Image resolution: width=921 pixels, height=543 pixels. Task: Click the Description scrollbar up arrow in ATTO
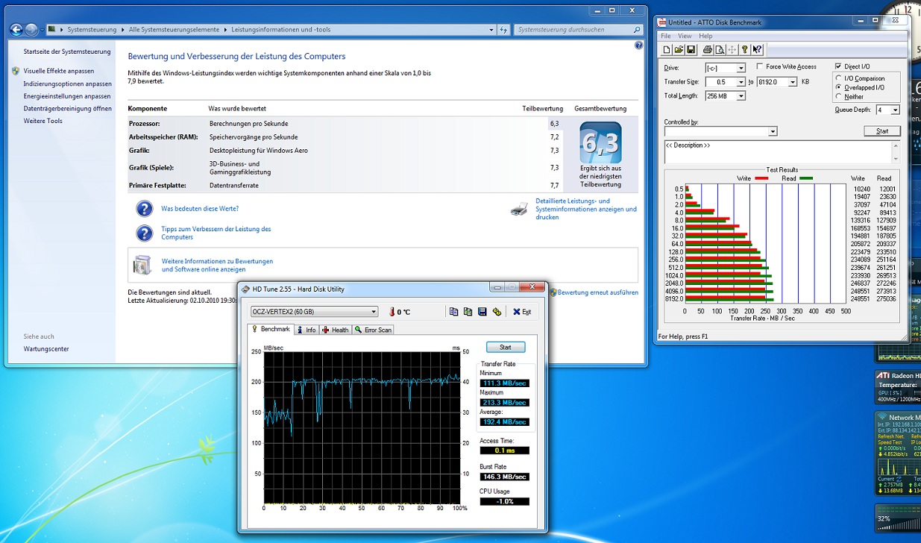pyautogui.click(x=896, y=145)
